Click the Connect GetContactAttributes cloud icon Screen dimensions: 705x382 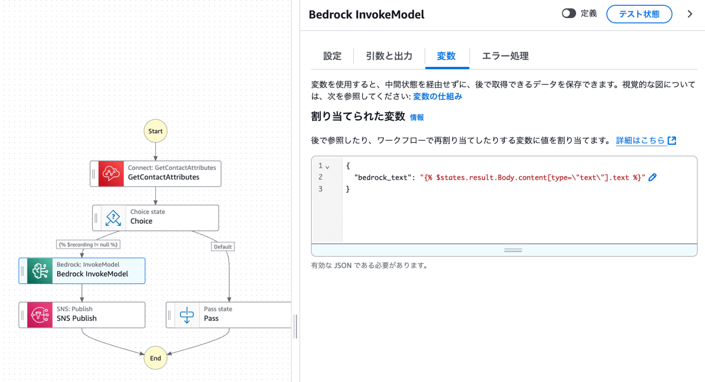(x=111, y=174)
